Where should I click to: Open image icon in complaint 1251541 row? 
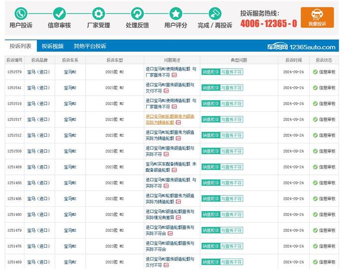coord(166,91)
